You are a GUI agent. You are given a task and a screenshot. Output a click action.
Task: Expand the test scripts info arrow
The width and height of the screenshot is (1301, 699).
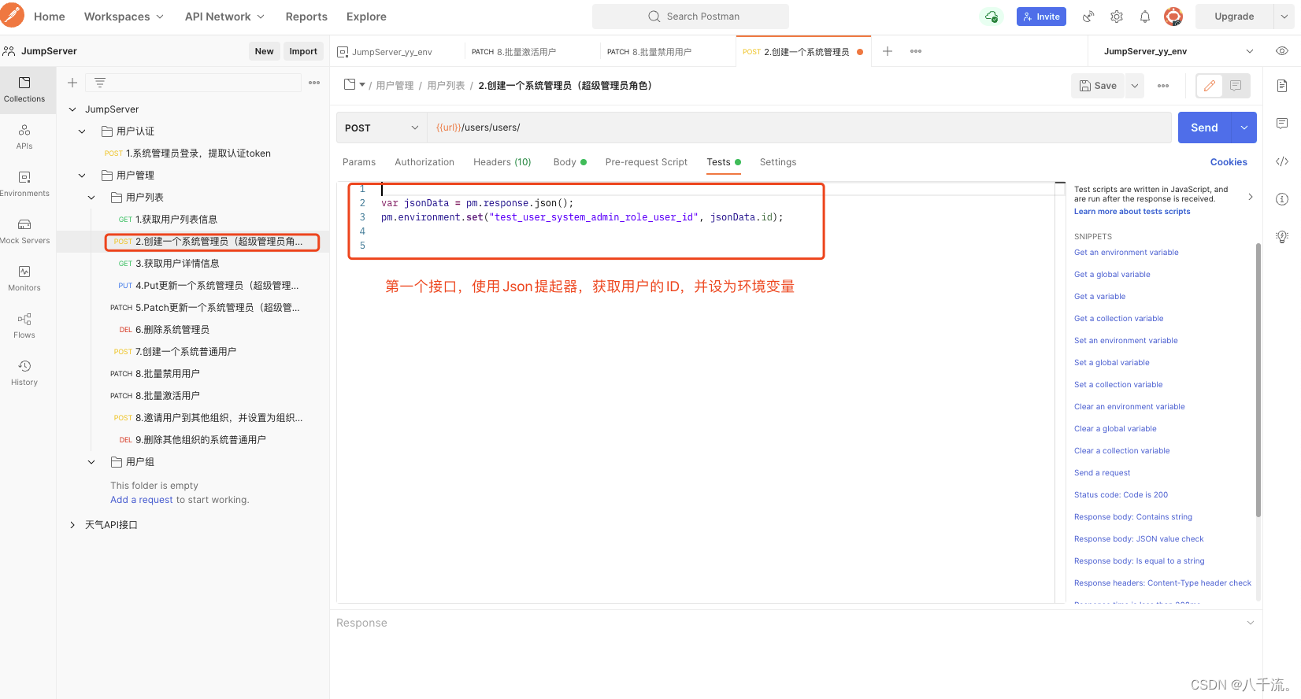(1251, 197)
